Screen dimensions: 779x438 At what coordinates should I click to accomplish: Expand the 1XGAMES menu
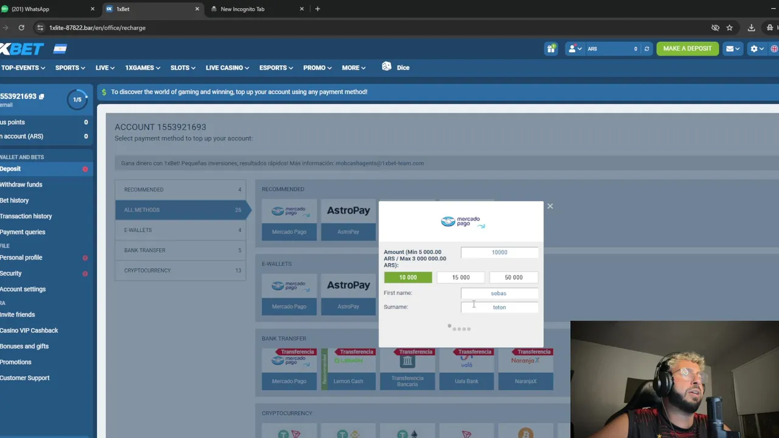(143, 68)
